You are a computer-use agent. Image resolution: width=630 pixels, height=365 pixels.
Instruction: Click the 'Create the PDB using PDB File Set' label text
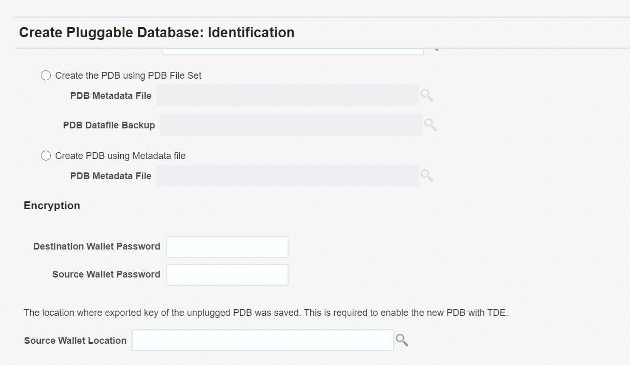128,76
